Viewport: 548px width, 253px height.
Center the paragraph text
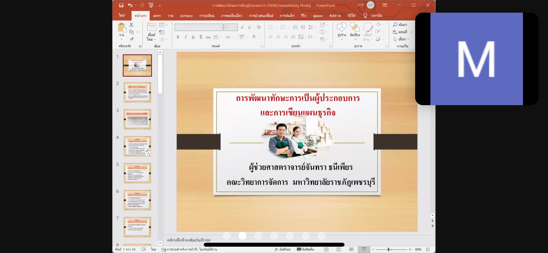pos(278,37)
